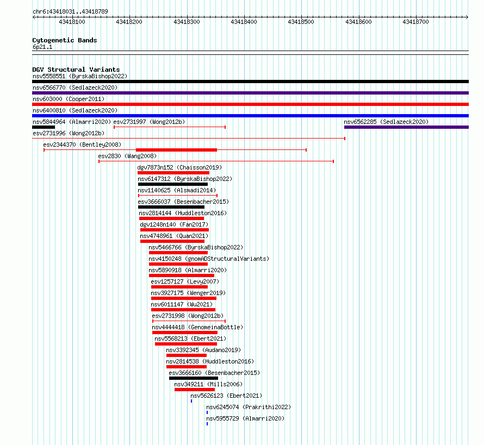Click the purple bar under nsv6566770
The width and height of the screenshot is (484, 445).
tap(250, 93)
